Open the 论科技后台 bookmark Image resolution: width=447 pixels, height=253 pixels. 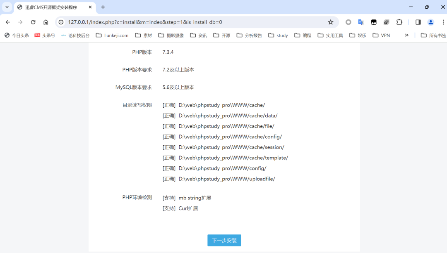pyautogui.click(x=75, y=35)
